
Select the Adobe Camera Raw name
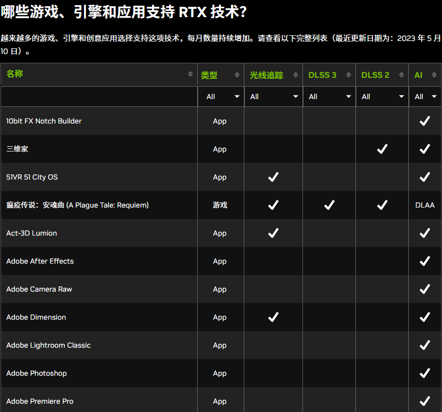tap(39, 290)
